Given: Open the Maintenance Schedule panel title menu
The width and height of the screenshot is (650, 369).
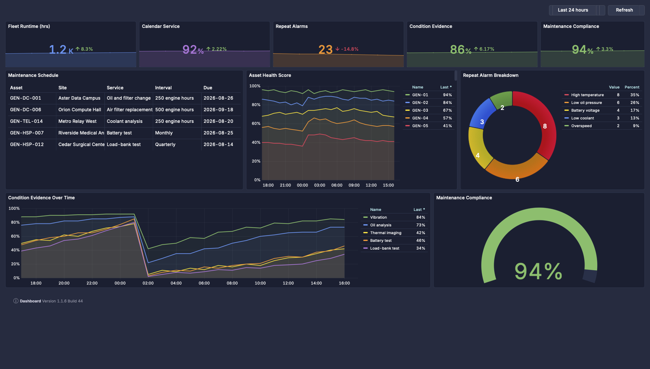Looking at the screenshot, I should [x=33, y=75].
